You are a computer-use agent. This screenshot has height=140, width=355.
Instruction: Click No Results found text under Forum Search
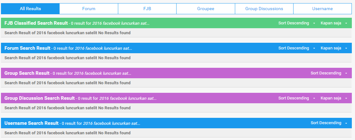pos(114,58)
